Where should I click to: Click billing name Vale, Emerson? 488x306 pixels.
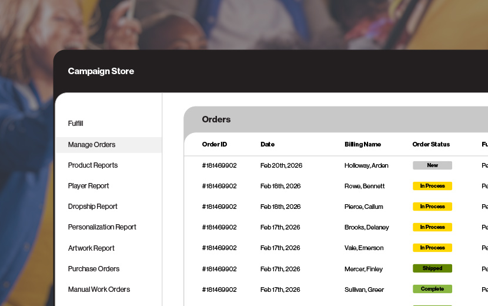[x=364, y=248]
